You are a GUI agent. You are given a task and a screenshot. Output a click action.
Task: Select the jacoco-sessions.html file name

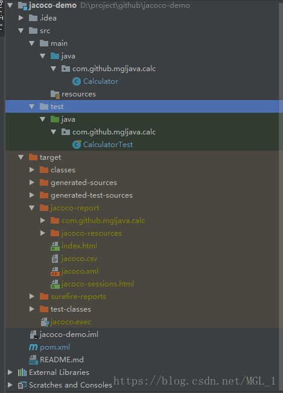point(97,284)
